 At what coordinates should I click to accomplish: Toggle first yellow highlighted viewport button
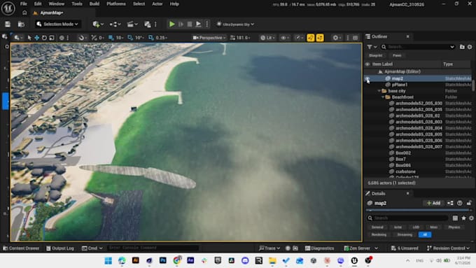tap(311, 38)
